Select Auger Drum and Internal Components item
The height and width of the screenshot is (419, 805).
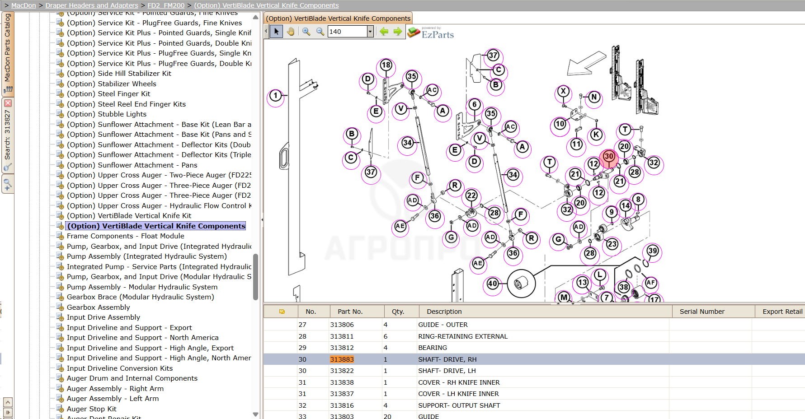pyautogui.click(x=132, y=378)
